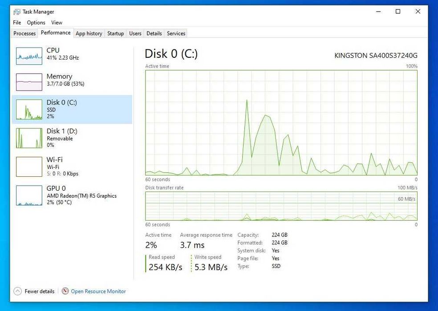This screenshot has height=311, width=438.
Task: Close the Task Manager window
Action: click(x=418, y=12)
